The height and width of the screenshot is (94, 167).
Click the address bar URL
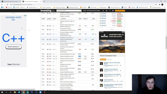point(22,5)
